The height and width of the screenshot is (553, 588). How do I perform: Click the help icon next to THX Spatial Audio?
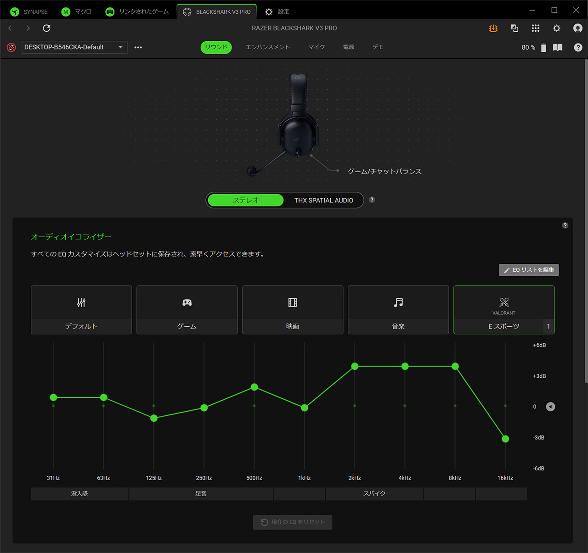(372, 200)
